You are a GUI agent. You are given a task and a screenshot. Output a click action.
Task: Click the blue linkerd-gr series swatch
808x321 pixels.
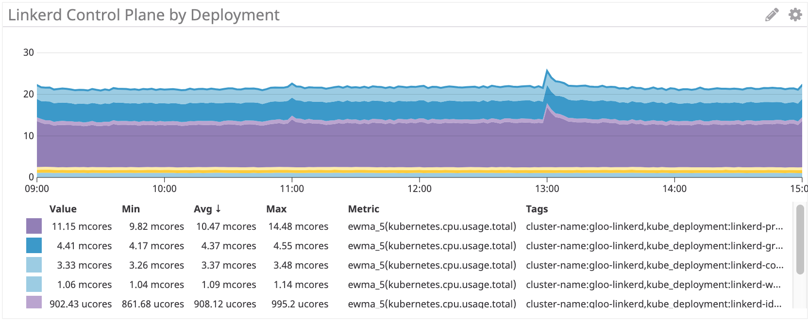pos(34,245)
